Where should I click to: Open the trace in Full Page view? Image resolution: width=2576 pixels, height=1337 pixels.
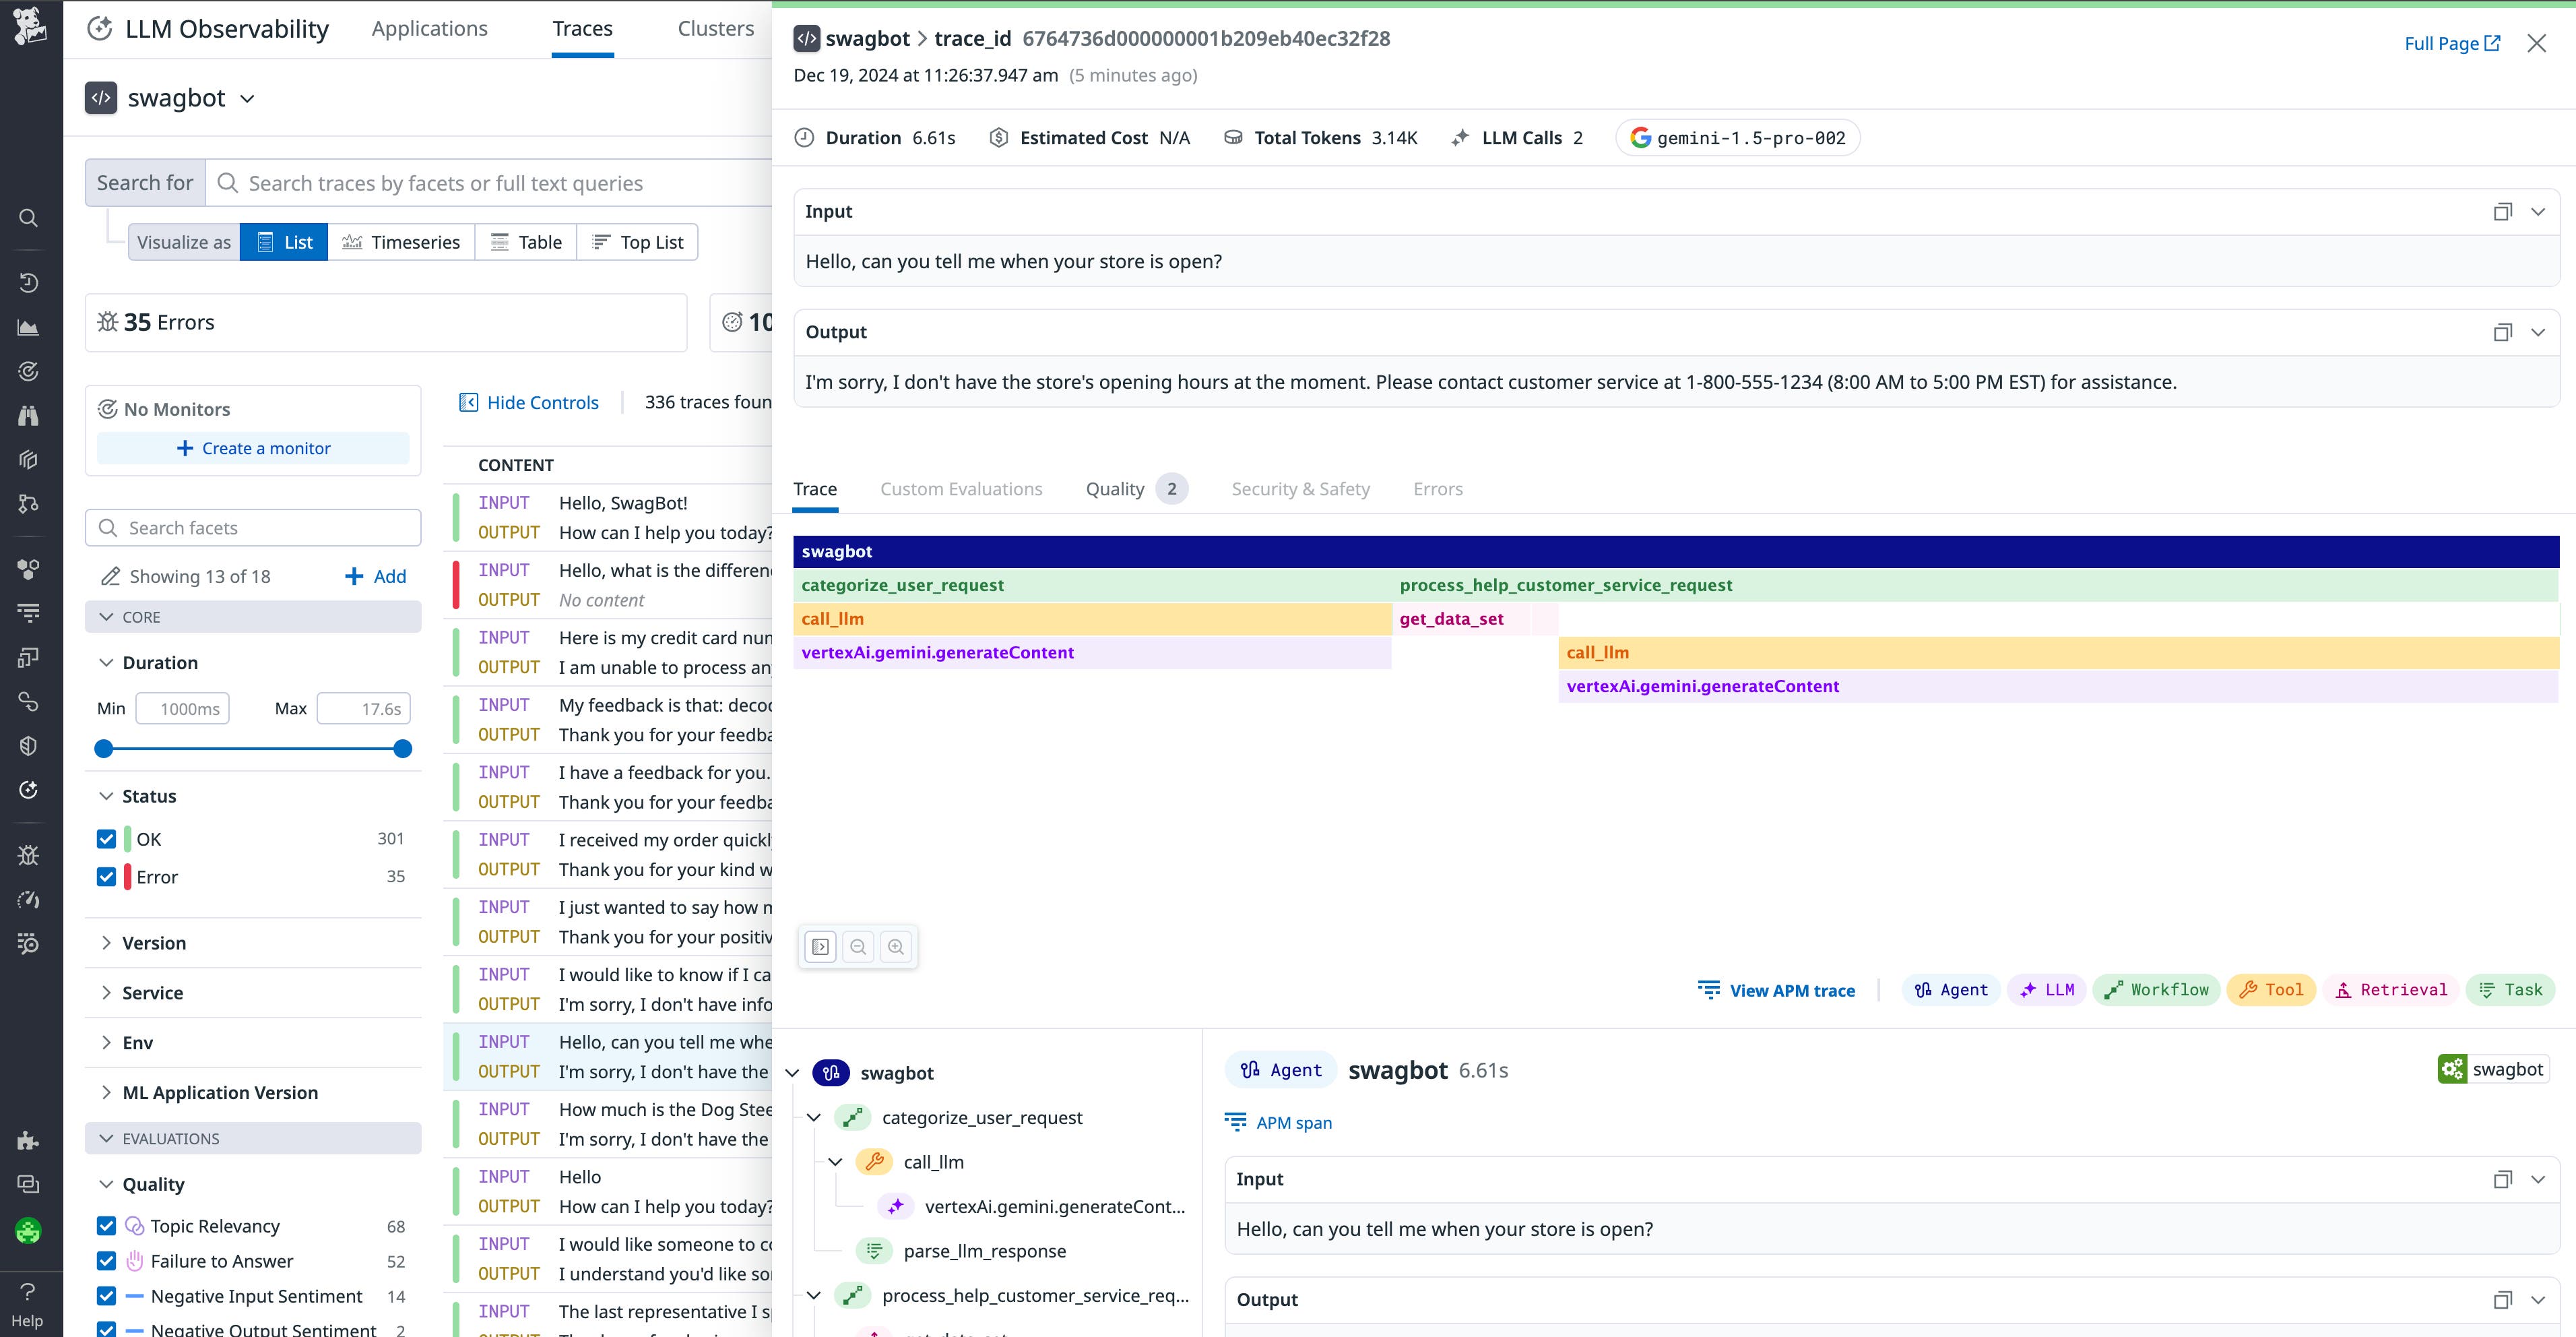coord(2452,43)
